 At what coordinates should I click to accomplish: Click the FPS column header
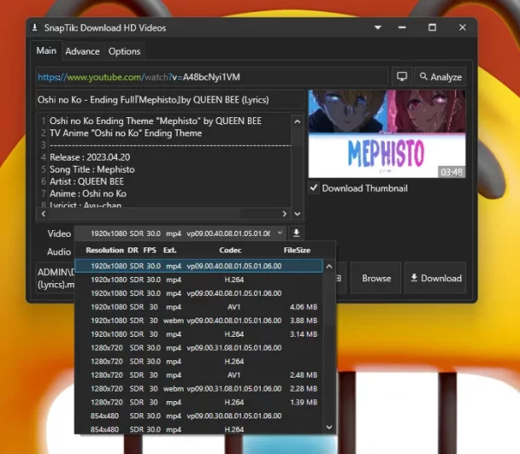[x=150, y=250]
